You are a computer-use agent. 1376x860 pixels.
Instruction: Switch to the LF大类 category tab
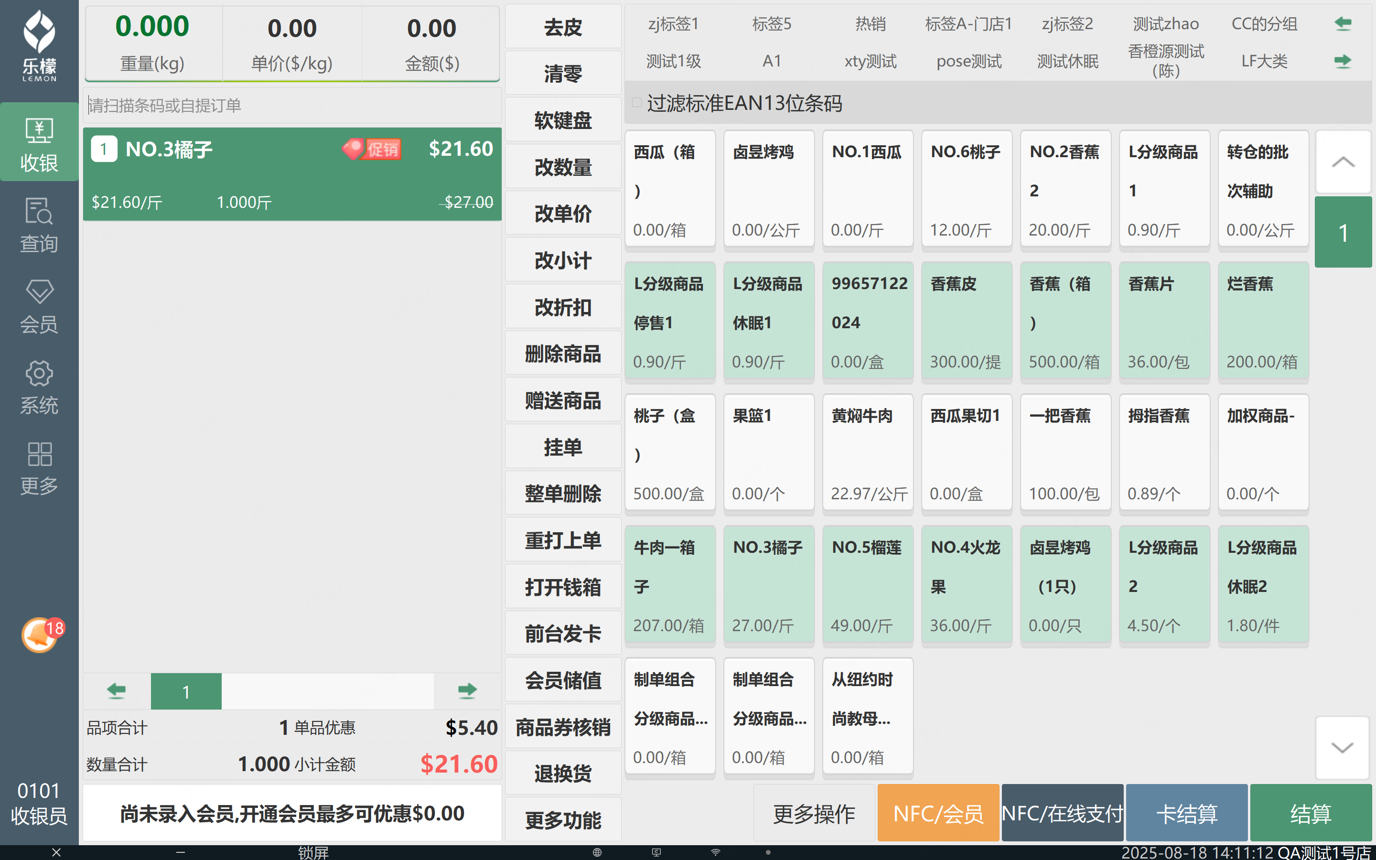pos(1263,61)
